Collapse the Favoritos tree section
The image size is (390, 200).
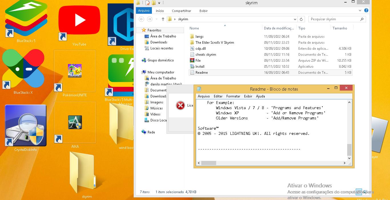pos(139,30)
